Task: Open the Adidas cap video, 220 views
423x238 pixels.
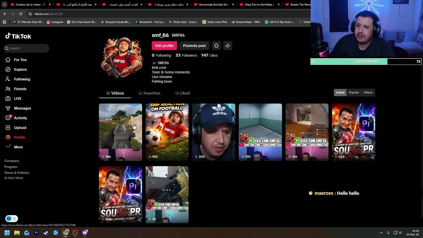Action: 213,132
